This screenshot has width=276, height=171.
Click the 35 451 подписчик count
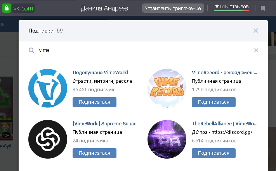(x=94, y=90)
